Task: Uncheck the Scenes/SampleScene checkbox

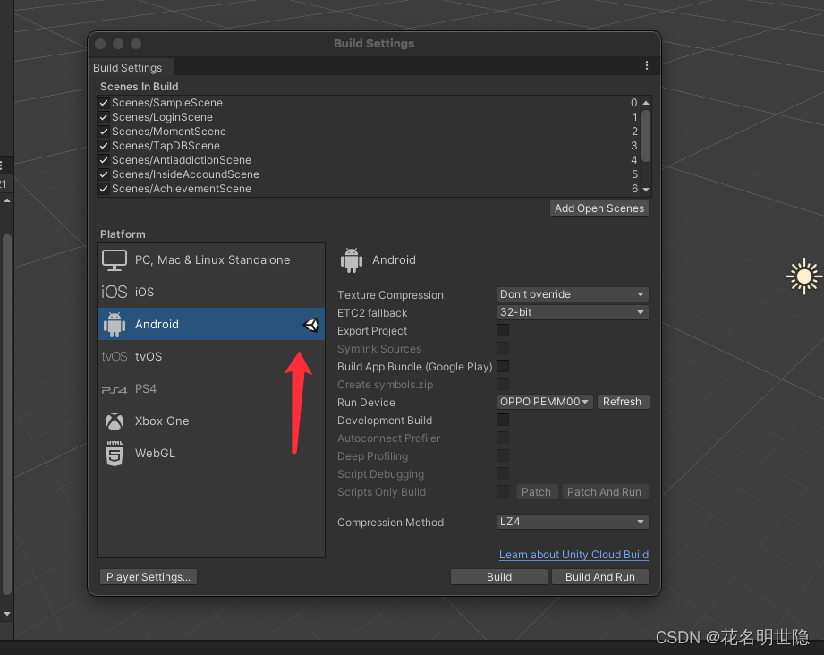Action: point(103,102)
